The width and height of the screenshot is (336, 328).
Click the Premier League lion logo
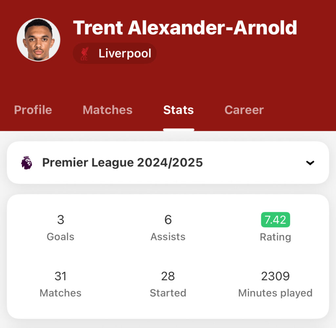coord(27,163)
